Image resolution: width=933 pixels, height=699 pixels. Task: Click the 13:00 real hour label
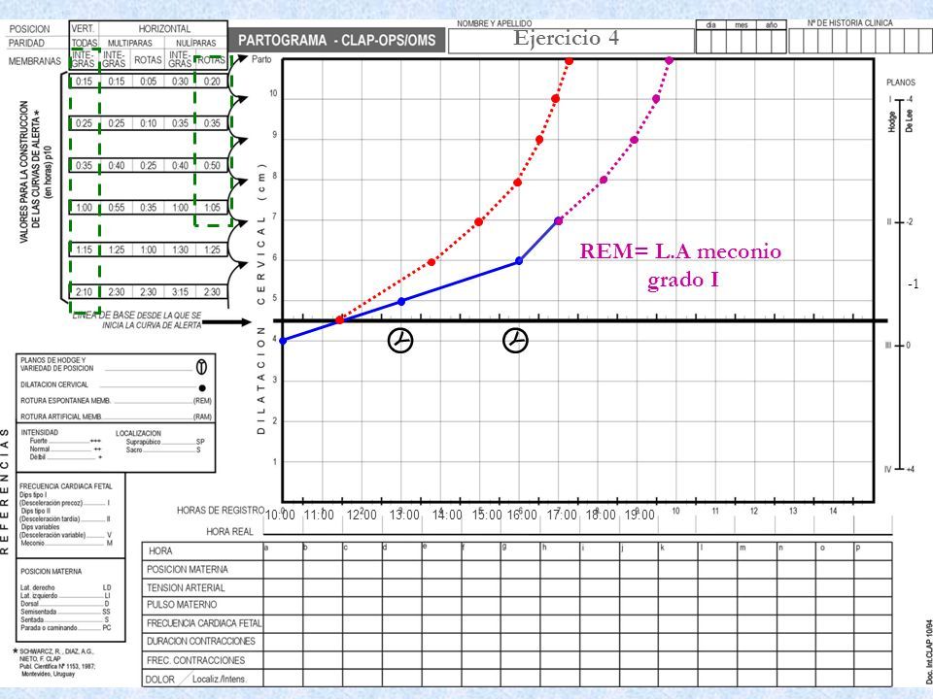tap(404, 515)
